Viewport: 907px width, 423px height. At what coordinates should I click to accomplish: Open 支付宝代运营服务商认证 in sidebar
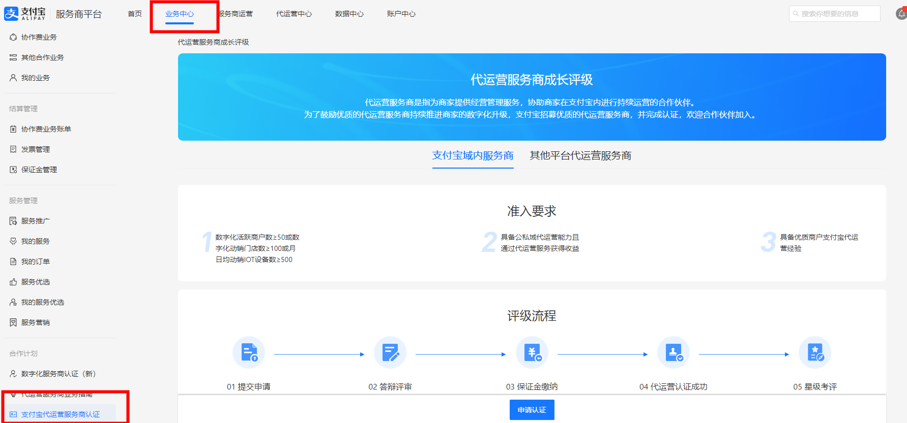[60, 414]
